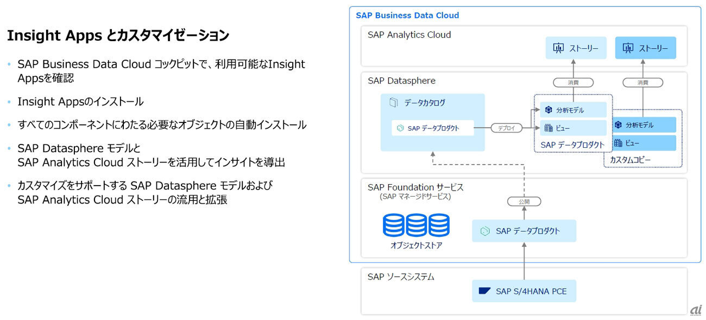Click the 消費 label under the light-blue story
This screenshot has height=320, width=706.
(573, 83)
